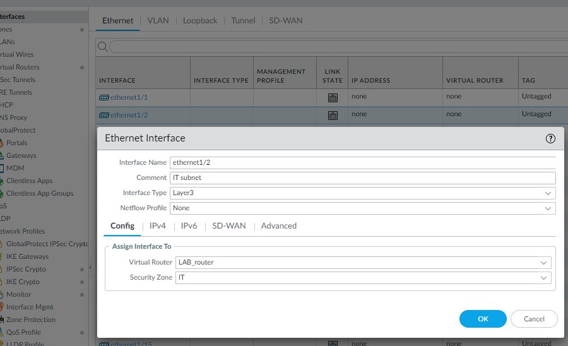
Task: Sort by the INTERFACE column header
Action: [117, 80]
